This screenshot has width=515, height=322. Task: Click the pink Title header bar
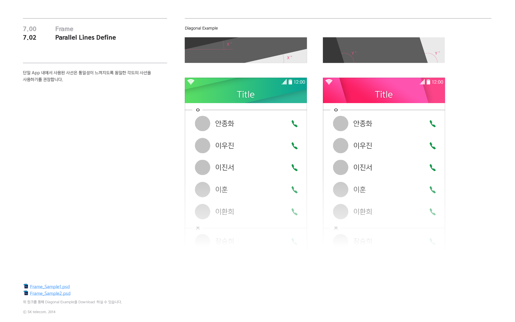click(x=384, y=90)
